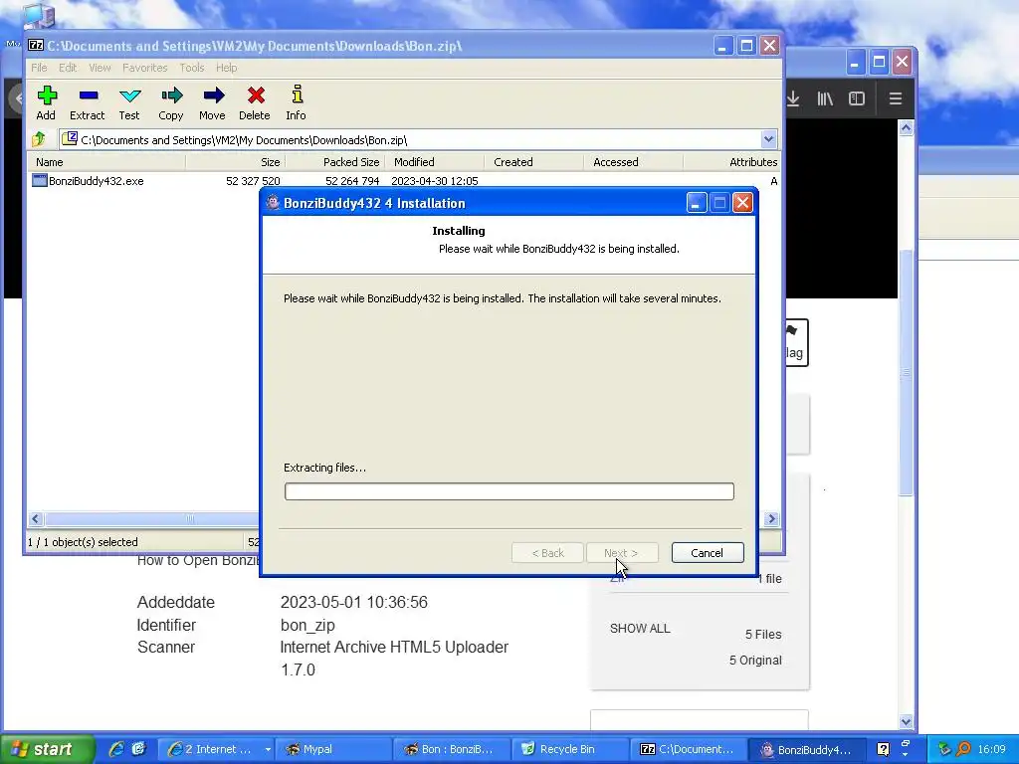Sort by the Name column header
This screenshot has width=1019, height=764.
click(105, 162)
